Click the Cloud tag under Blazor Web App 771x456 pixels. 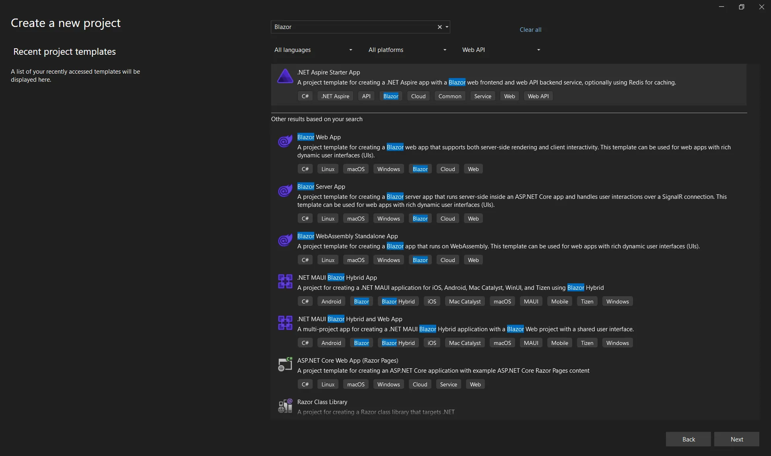(x=447, y=169)
